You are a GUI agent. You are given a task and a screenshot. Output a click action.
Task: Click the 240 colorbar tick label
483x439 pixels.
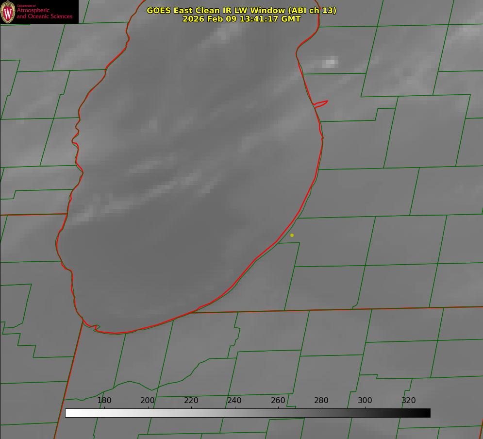click(x=234, y=401)
